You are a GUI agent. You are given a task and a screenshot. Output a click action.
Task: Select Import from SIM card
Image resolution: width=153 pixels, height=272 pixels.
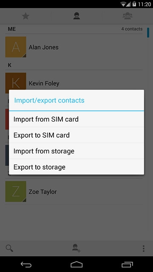76,119
